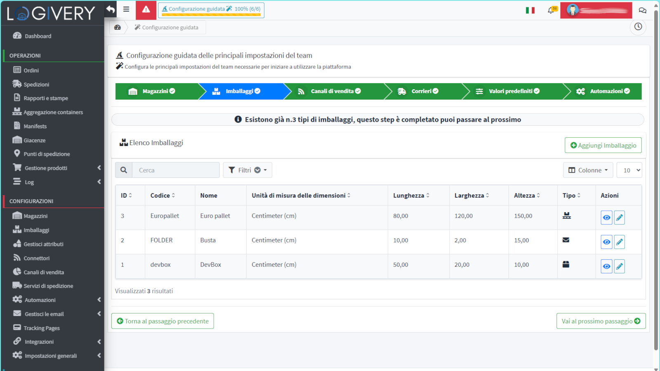
Task: Click Vai al prossimo passaggio
Action: click(x=601, y=321)
